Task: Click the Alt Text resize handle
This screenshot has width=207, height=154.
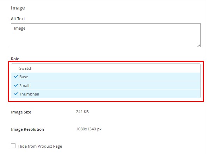Action: tap(199, 45)
